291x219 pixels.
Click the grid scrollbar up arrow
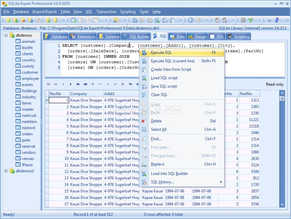[282, 92]
